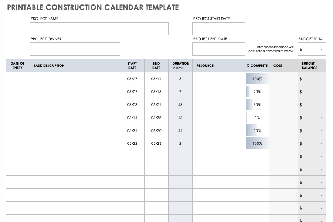The height and width of the screenshot is (222, 333).
Task: Select the 05/28 end date cell
Action: coord(156,117)
